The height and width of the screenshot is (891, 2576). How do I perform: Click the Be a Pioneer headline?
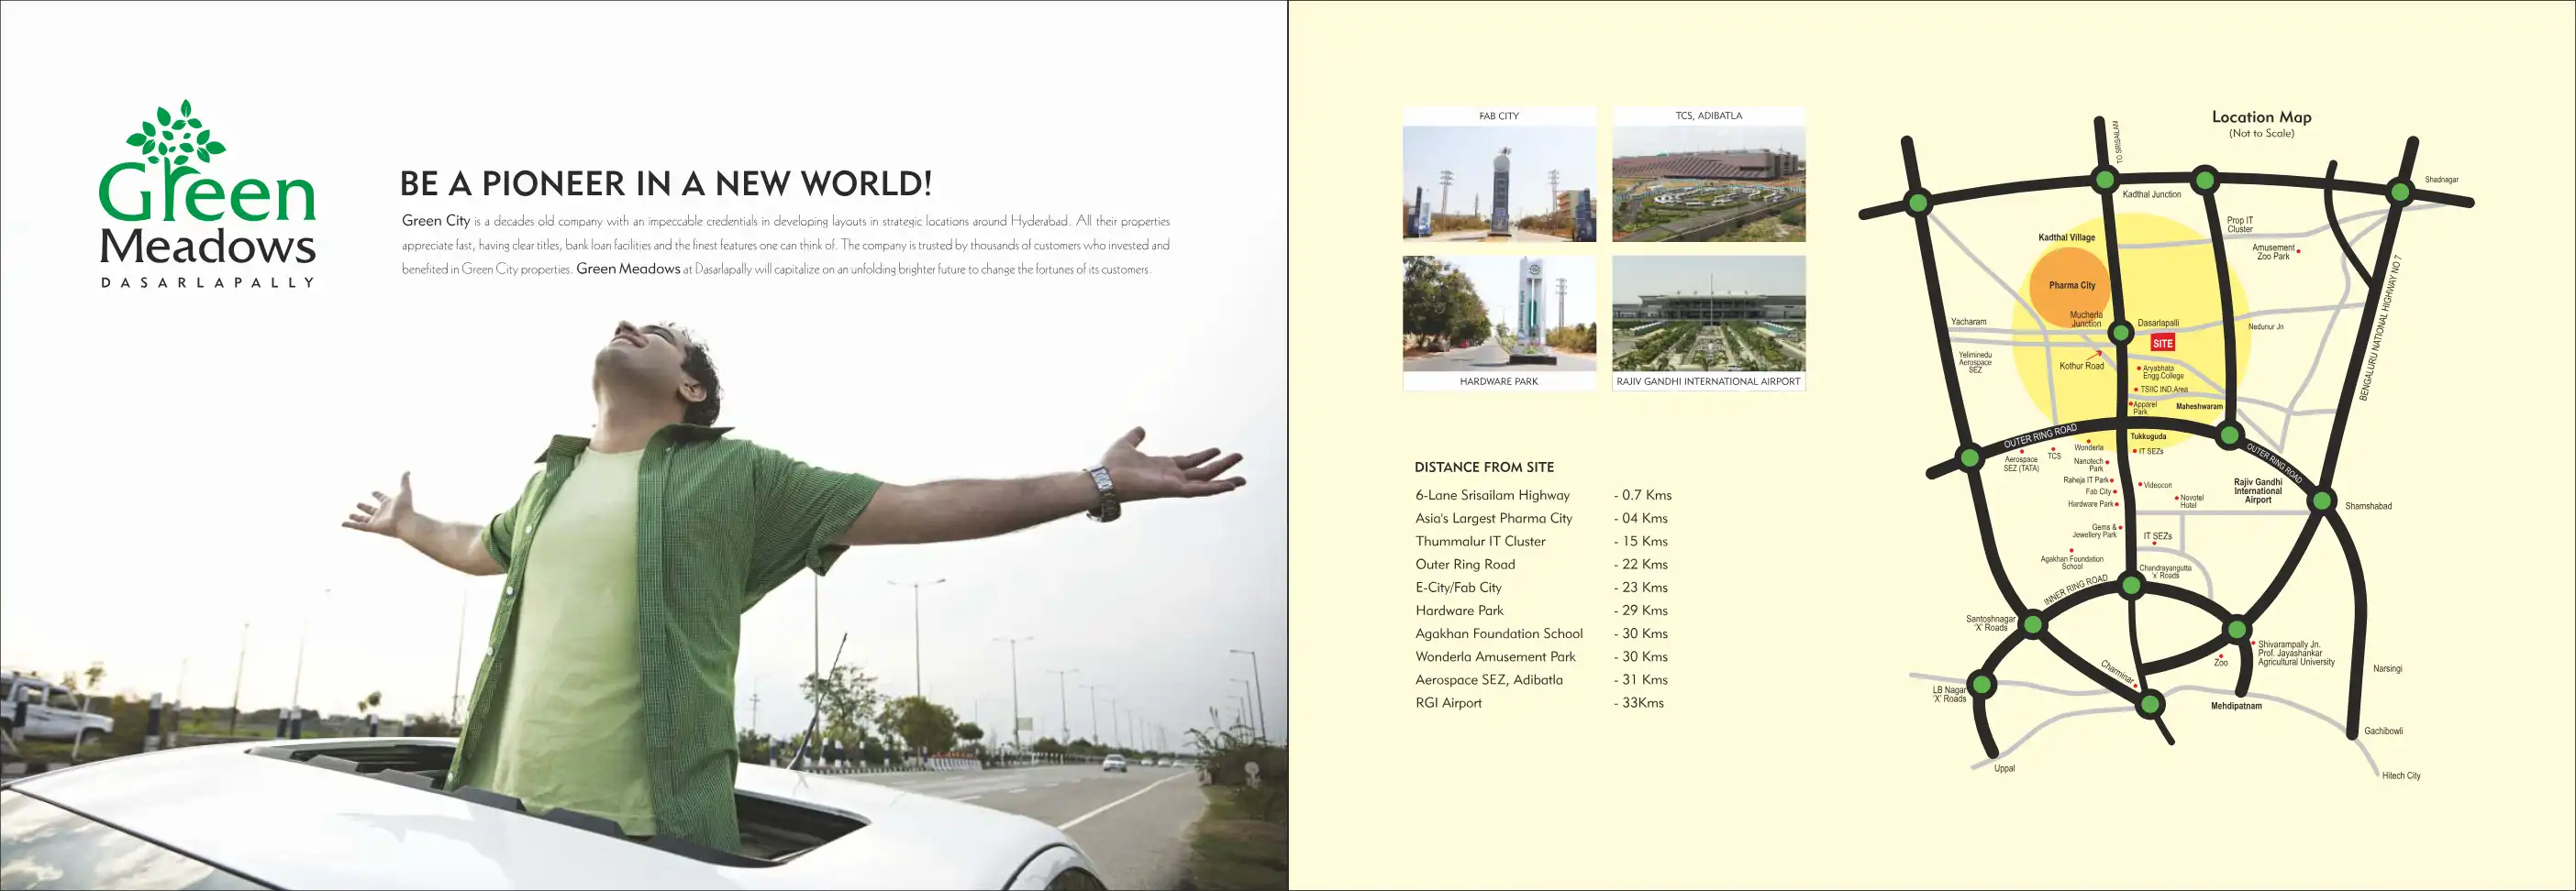pyautogui.click(x=665, y=184)
